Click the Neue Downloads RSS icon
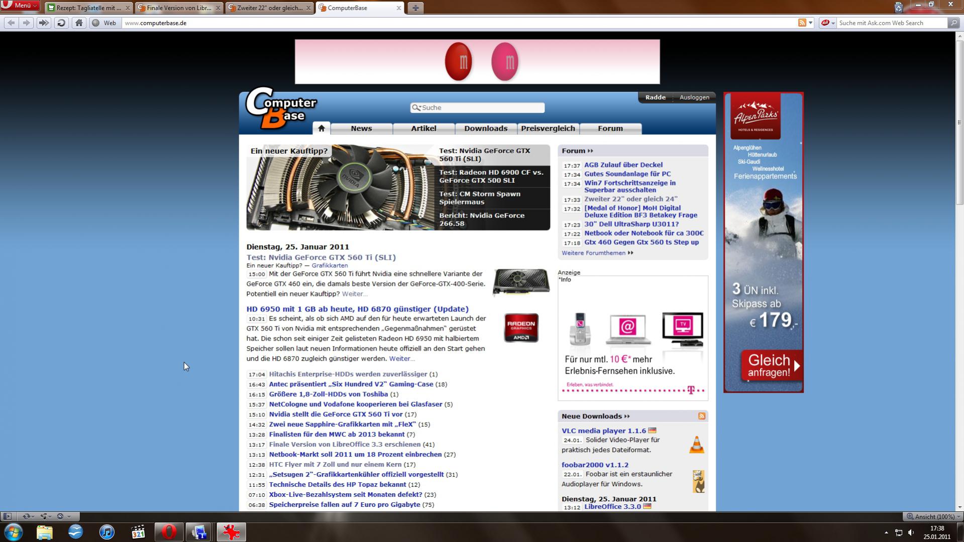The image size is (964, 542). (702, 416)
